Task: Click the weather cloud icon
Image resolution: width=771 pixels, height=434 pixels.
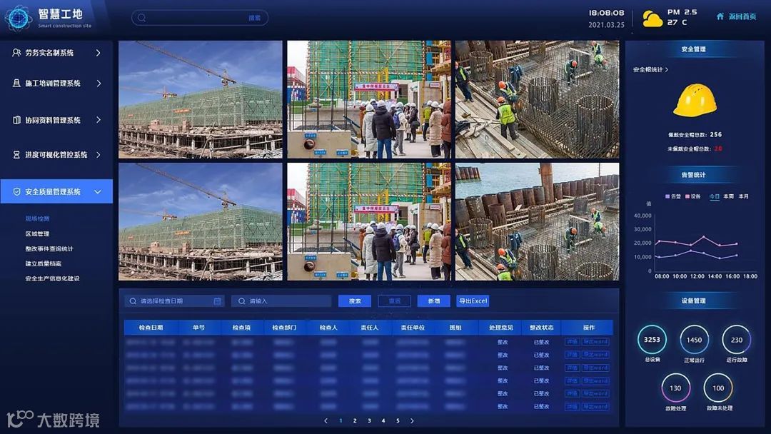Action: click(x=652, y=19)
